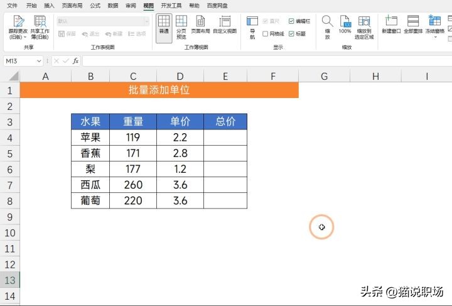Reset zoom to 100%
Viewport: 452px width, 306px height.
[345, 25]
